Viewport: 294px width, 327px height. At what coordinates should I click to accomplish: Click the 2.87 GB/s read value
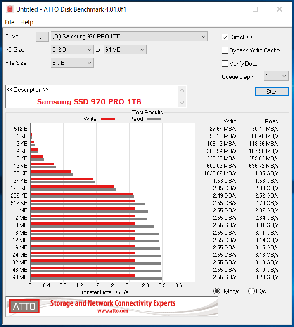point(267,210)
